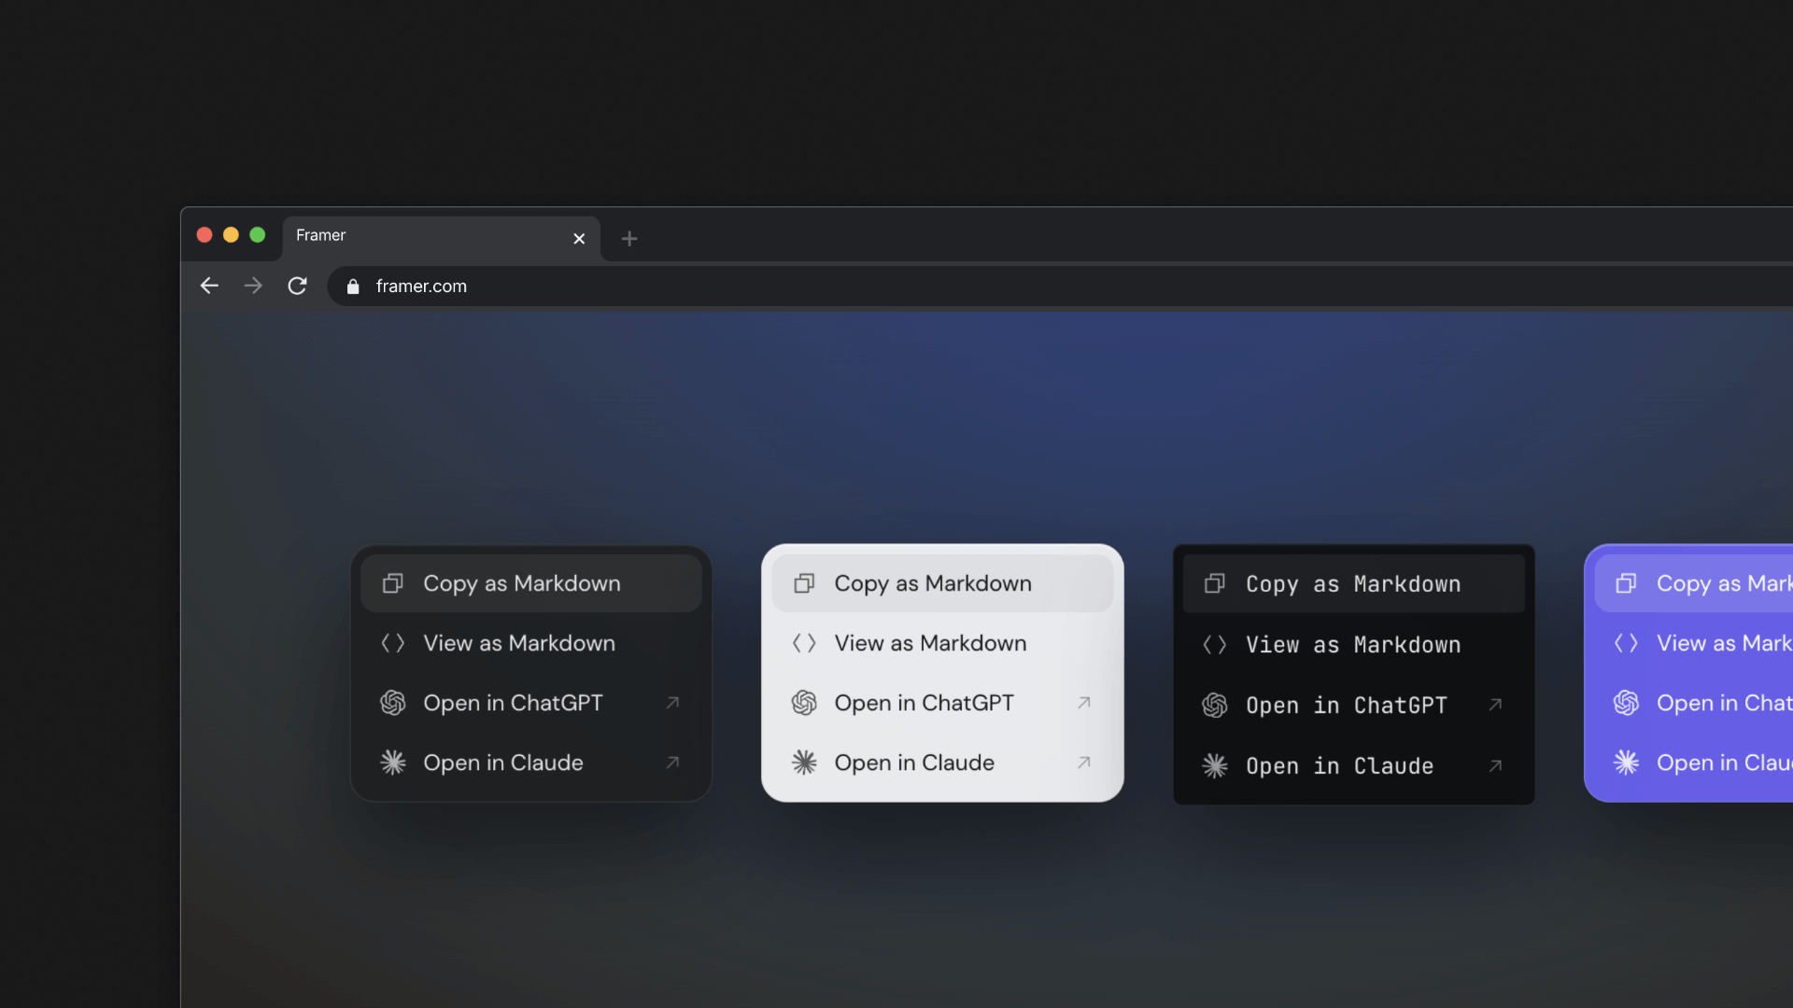Click the Claude external arrow in monospace black menu

(1495, 765)
